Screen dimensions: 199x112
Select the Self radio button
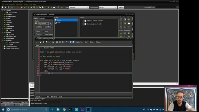click(84, 42)
